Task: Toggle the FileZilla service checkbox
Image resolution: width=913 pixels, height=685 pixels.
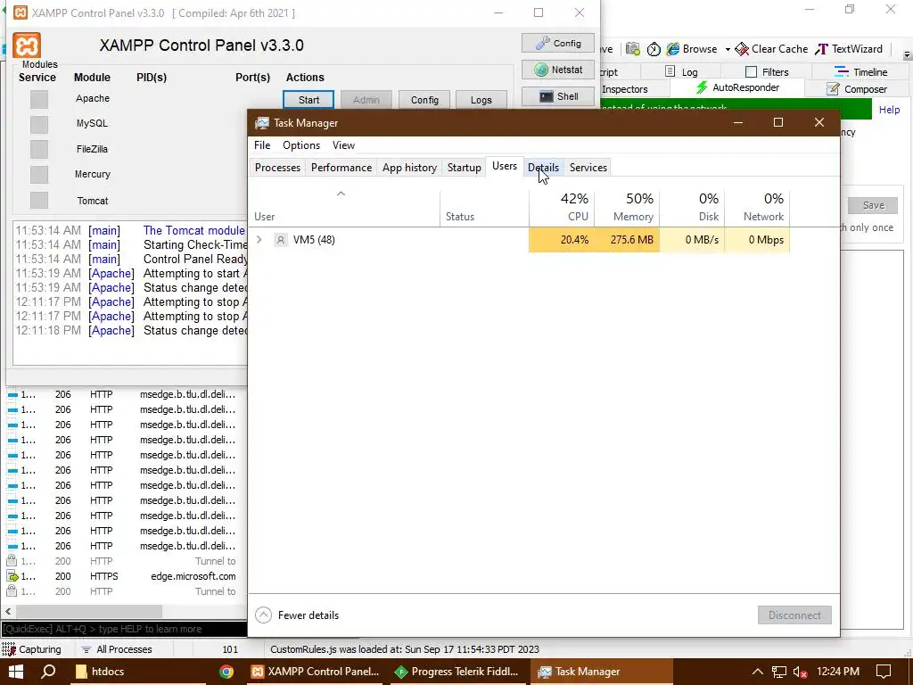Action: pyautogui.click(x=39, y=149)
